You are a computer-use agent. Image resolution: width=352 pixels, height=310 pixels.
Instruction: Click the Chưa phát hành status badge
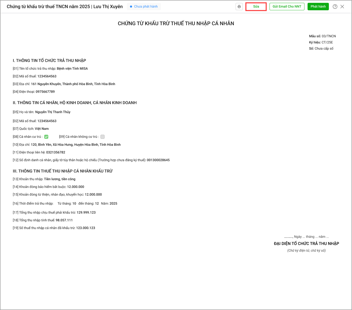144,7
